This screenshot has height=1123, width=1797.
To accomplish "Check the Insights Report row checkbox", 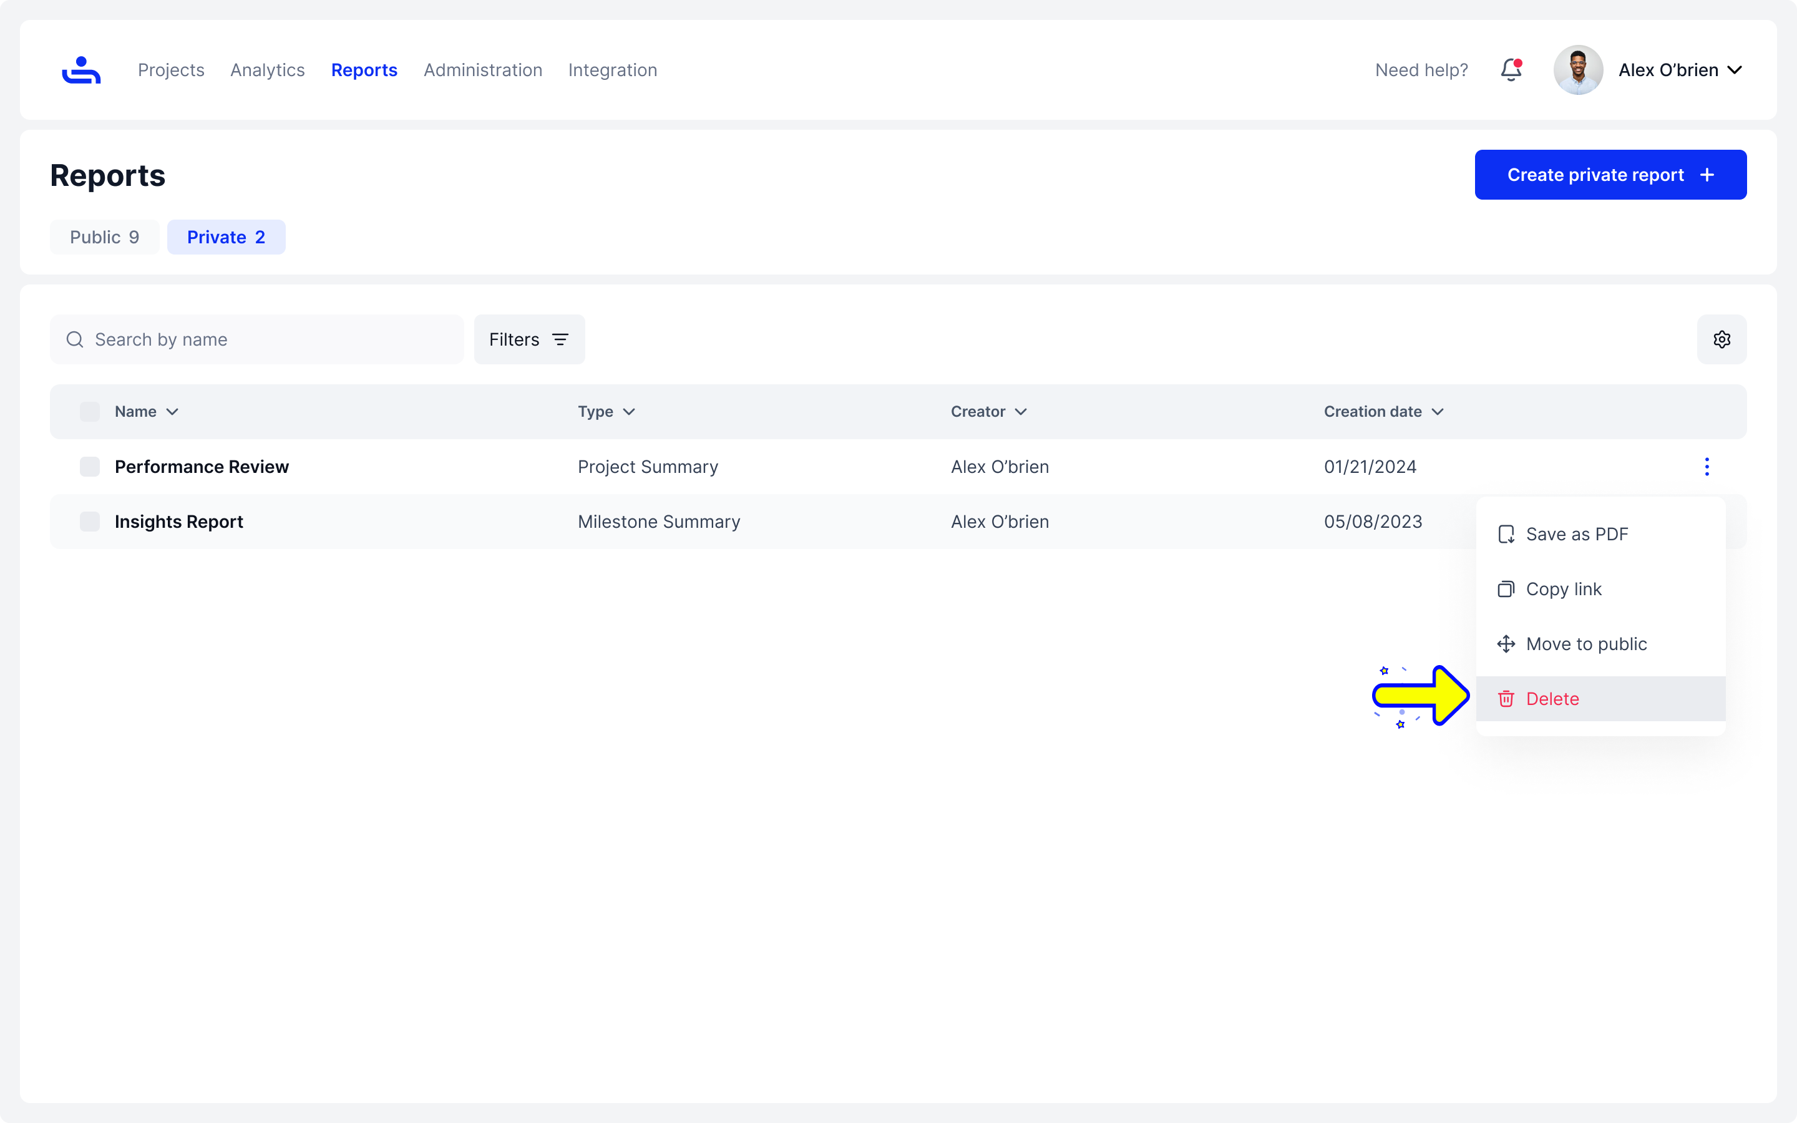I will [90, 522].
